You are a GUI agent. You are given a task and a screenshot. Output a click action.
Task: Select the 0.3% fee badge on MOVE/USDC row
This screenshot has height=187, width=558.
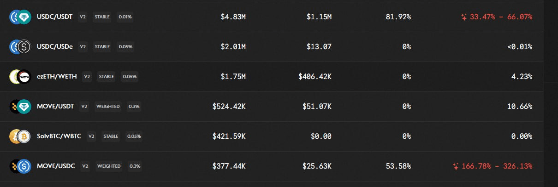click(135, 166)
